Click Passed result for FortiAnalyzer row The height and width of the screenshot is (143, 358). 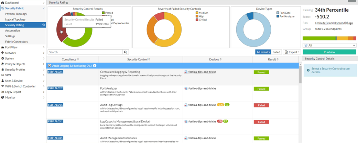[x=261, y=89]
